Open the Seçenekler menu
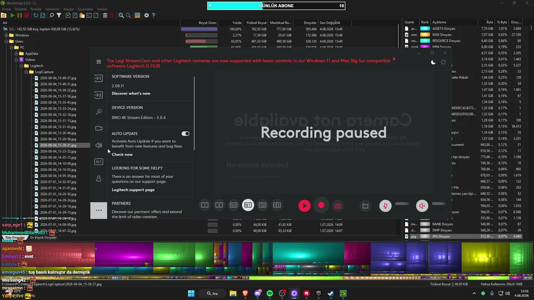This screenshot has height=300, width=534. click(x=85, y=9)
